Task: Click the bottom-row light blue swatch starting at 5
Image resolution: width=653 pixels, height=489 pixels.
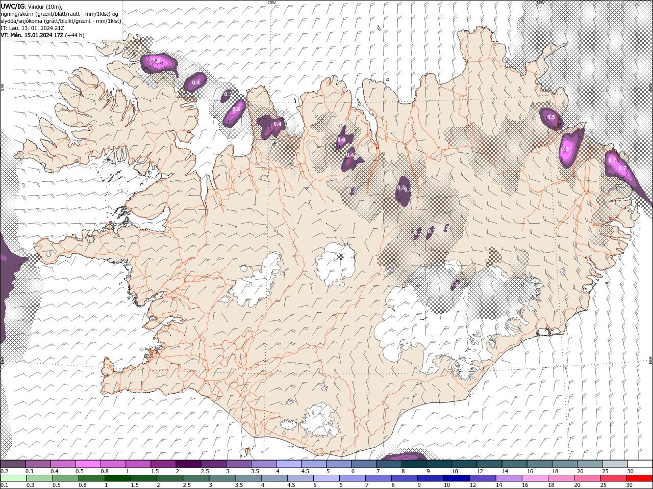Action: [x=326, y=478]
